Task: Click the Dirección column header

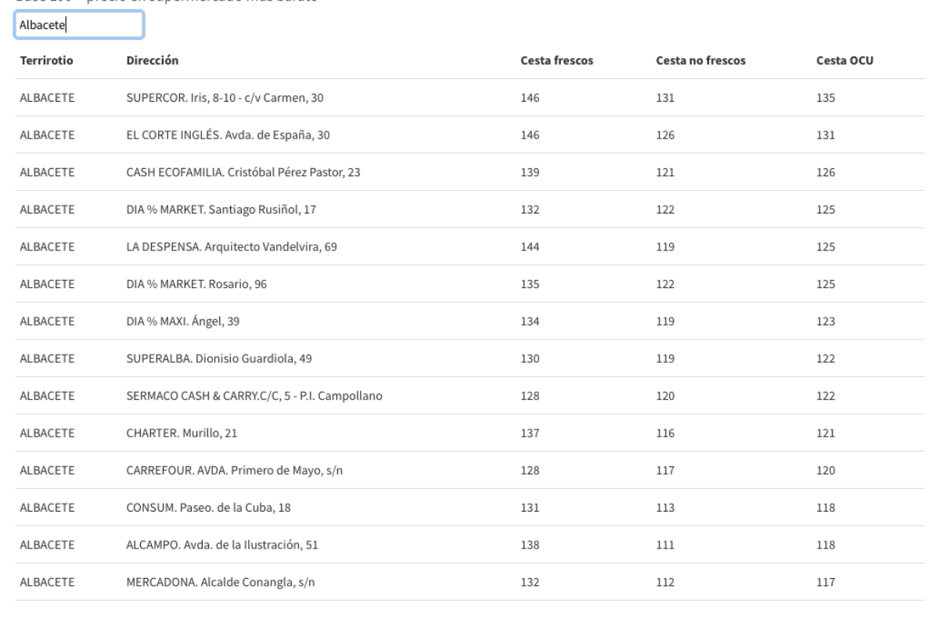Action: [x=153, y=60]
